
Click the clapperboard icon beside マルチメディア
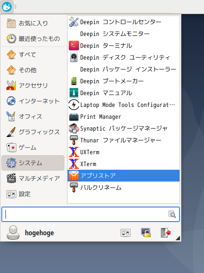click(x=11, y=178)
